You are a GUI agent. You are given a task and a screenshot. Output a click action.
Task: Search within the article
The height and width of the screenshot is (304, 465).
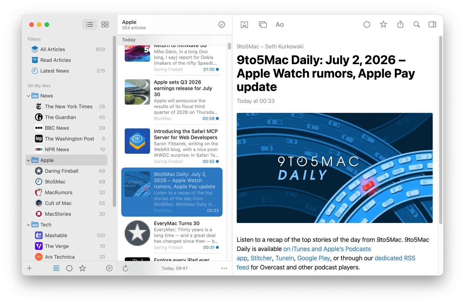tap(417, 24)
